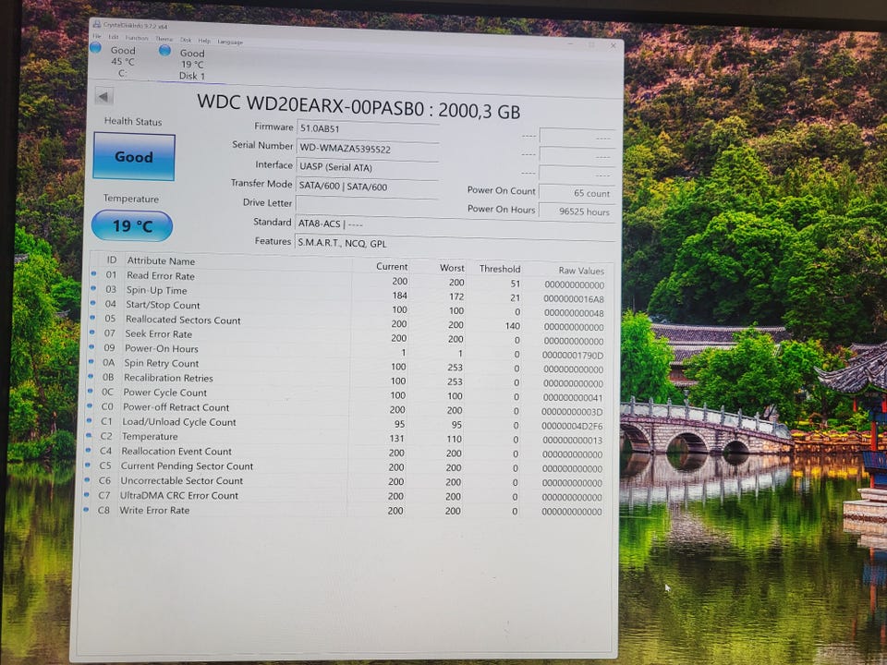Click the Power On Count field
This screenshot has width=887, height=665.
(x=577, y=193)
